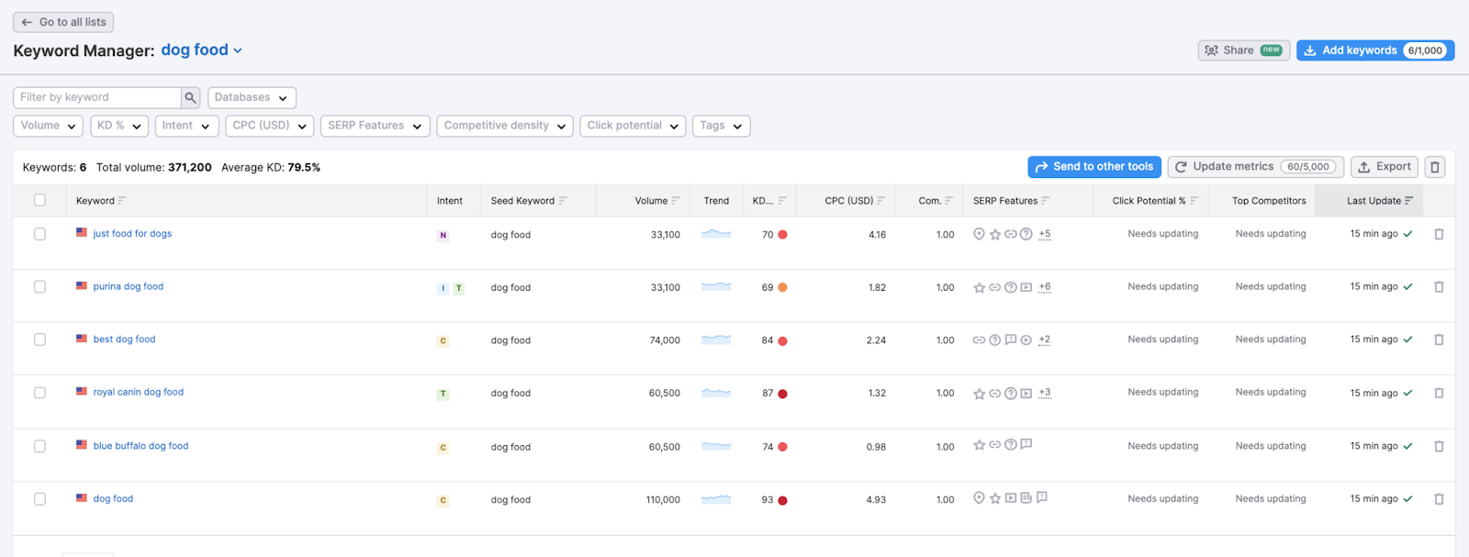The height and width of the screenshot is (557, 1469).
Task: Sort by SERP Features column icon
Action: [x=1046, y=201]
